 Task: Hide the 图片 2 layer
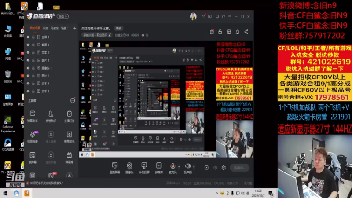[x=28, y=76]
